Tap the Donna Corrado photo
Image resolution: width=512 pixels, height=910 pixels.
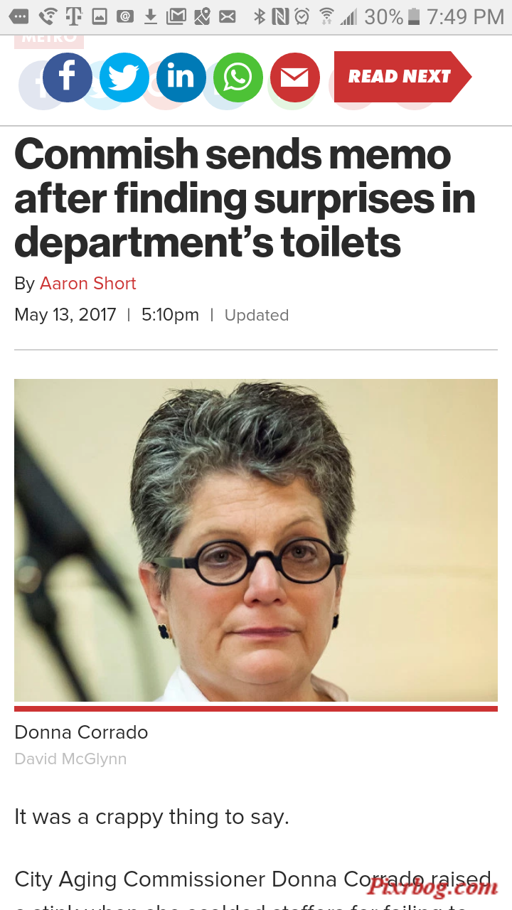point(256,540)
